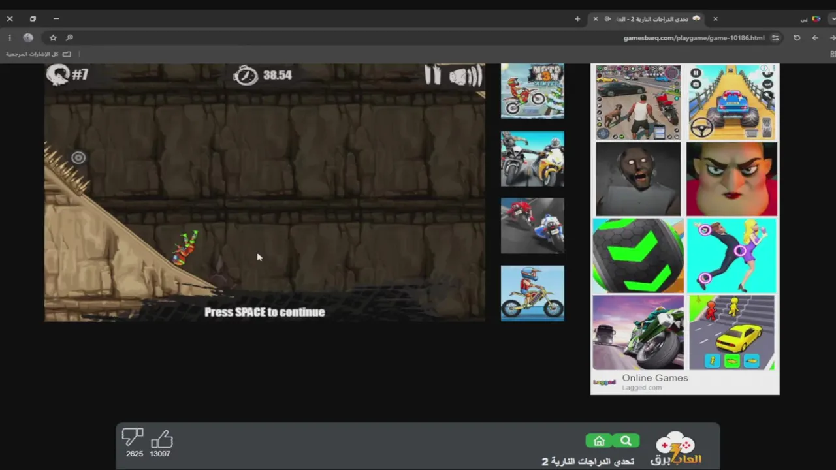Open the Moto X3M winter game thumbnail
The height and width of the screenshot is (470, 836).
[532, 91]
